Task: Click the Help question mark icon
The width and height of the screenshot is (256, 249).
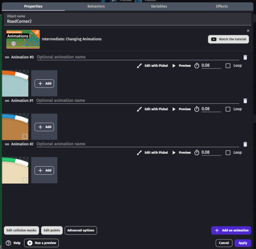Action: [x=9, y=243]
